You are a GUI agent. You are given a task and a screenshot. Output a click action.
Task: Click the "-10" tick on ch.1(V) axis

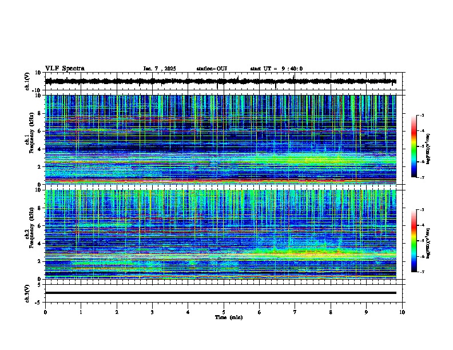tap(37, 90)
